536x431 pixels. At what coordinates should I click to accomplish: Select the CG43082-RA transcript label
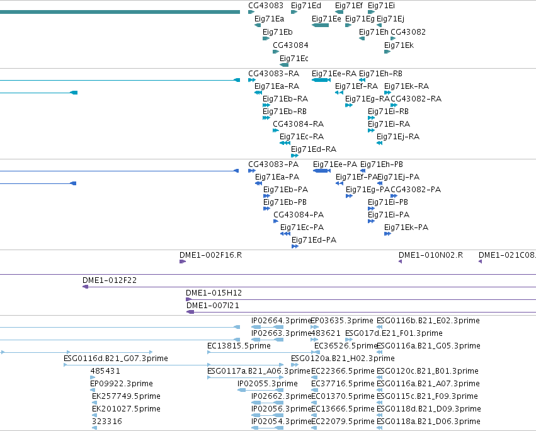click(416, 99)
